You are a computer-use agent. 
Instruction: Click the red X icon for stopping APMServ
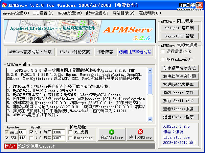pos(140,132)
